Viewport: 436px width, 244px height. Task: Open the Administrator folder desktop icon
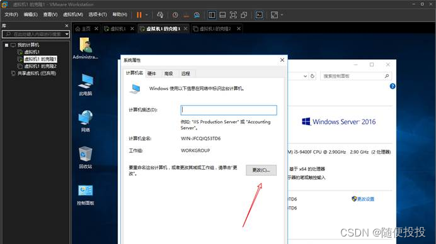point(85,48)
